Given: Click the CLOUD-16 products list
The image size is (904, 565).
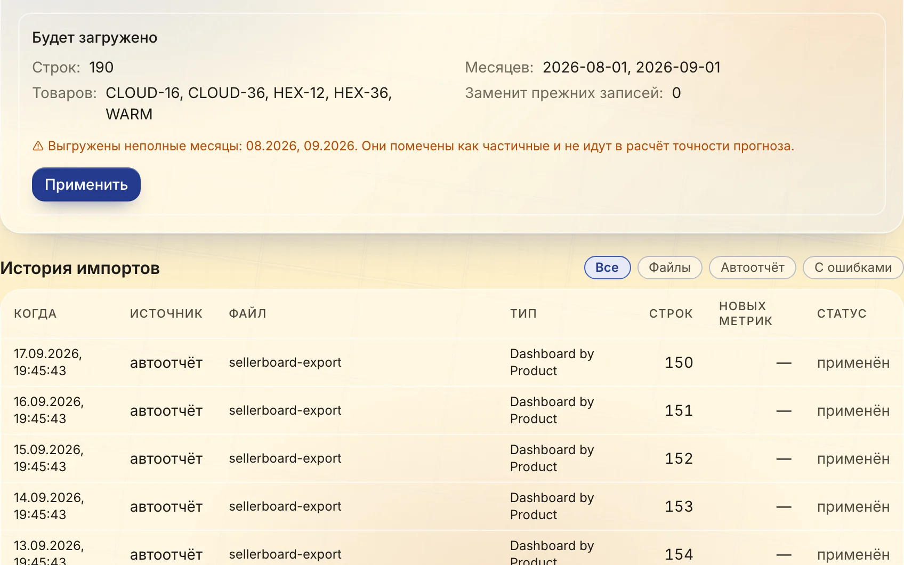Looking at the screenshot, I should point(249,103).
